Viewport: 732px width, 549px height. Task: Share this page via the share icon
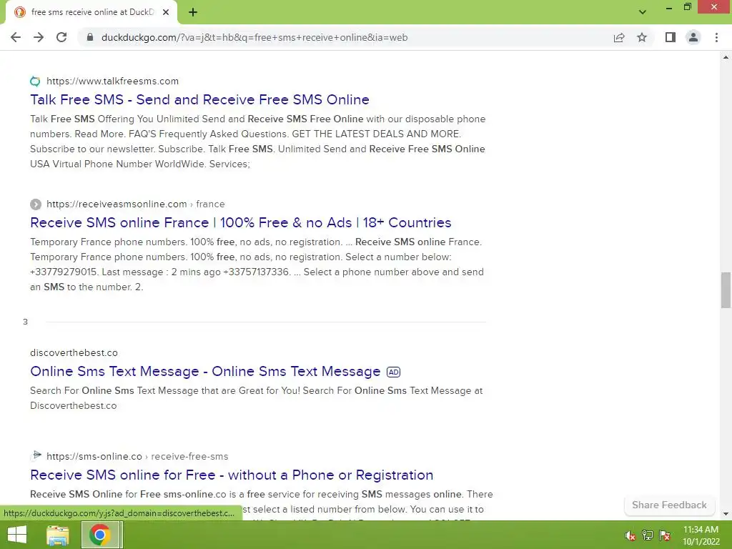619,37
